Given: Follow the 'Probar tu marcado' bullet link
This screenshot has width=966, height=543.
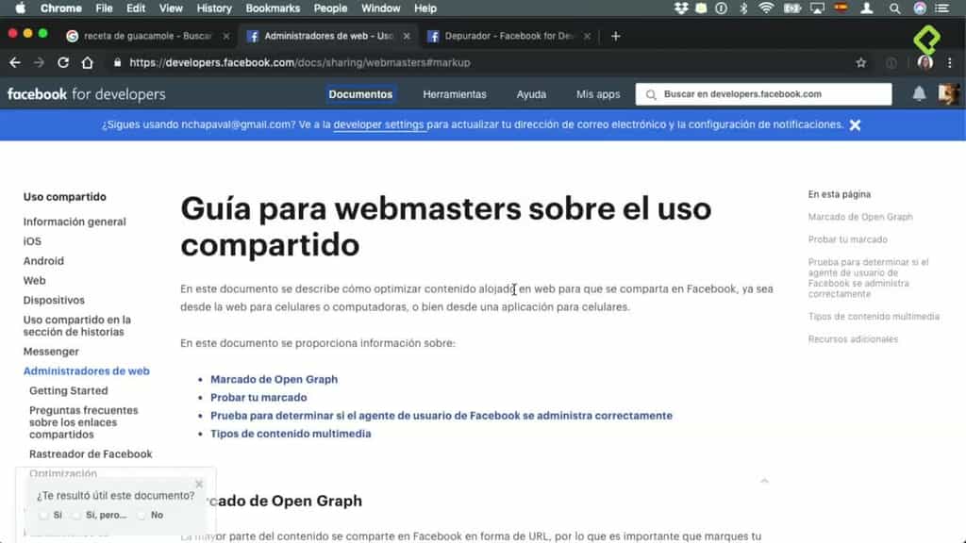Looking at the screenshot, I should (258, 397).
